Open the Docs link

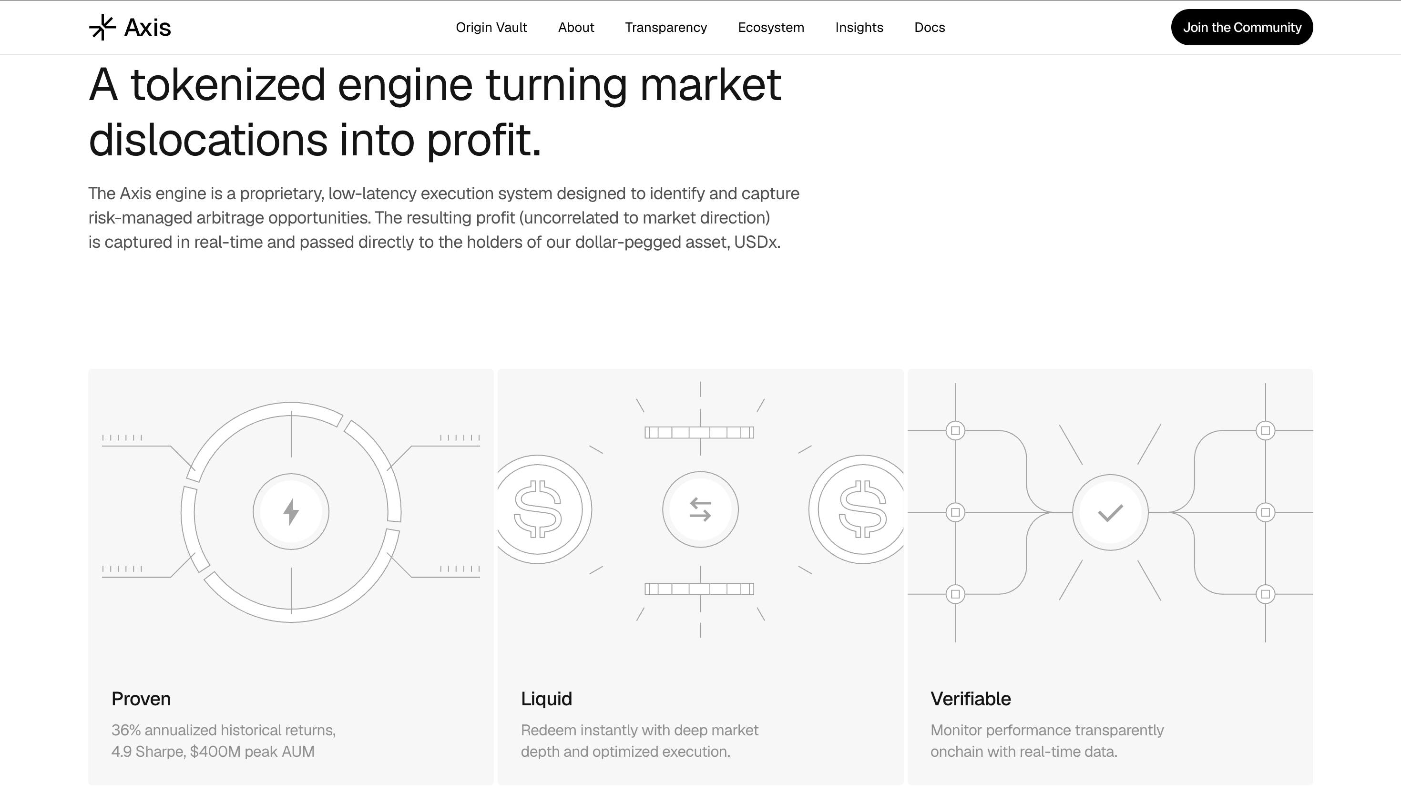click(x=930, y=28)
